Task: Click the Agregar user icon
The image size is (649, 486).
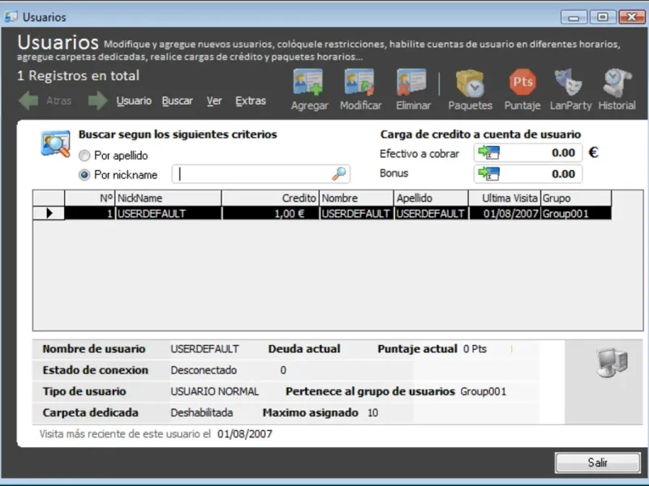Action: tap(308, 83)
